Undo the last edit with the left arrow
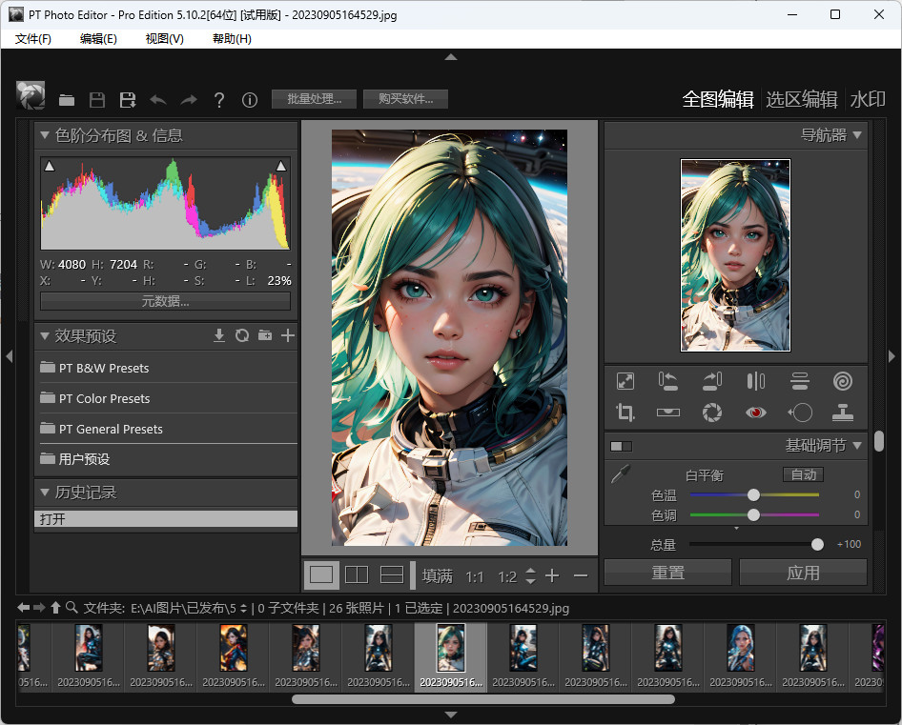Viewport: 902px width, 725px height. click(x=158, y=100)
